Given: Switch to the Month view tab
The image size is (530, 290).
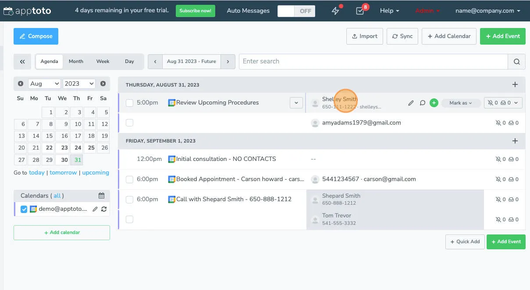Looking at the screenshot, I should (75, 61).
